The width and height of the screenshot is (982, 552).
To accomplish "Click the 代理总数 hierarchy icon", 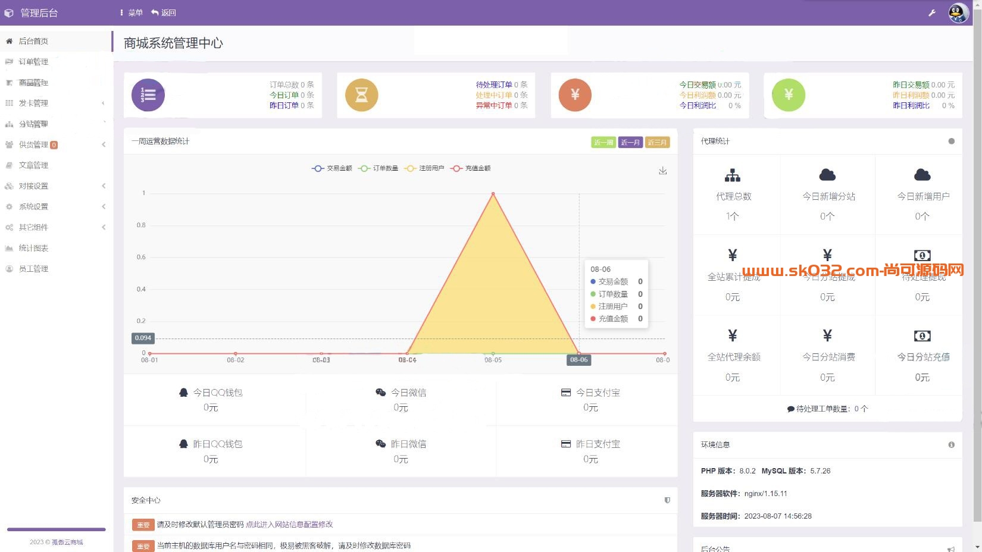I will pos(733,175).
